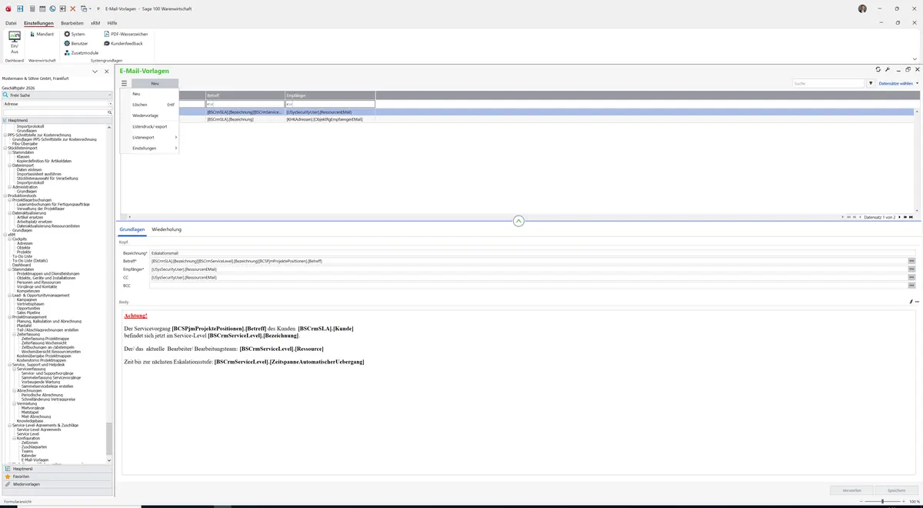Open the Bearbeiten ribbon tab

click(72, 23)
